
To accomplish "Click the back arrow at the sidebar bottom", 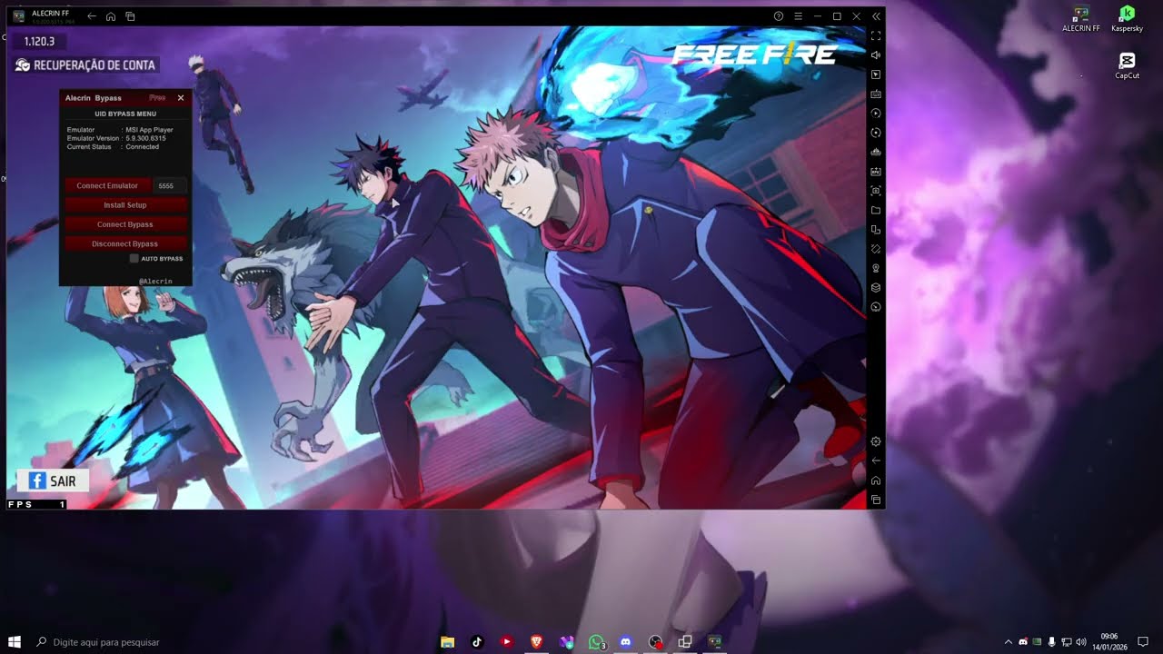I will [x=876, y=461].
